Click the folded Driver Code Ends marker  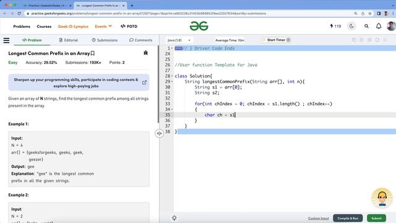click(179, 48)
